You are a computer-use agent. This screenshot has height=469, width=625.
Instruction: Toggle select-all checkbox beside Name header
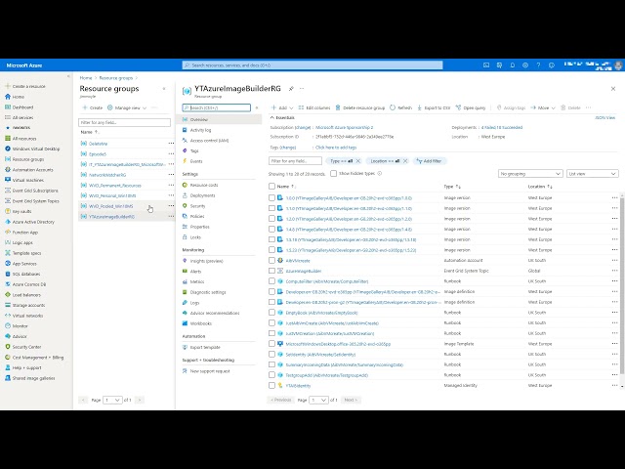point(271,187)
